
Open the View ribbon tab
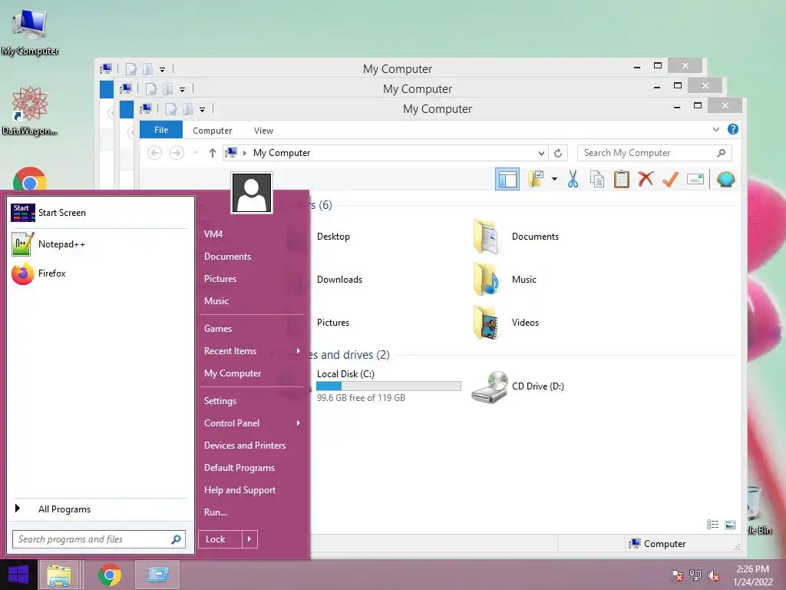click(263, 131)
